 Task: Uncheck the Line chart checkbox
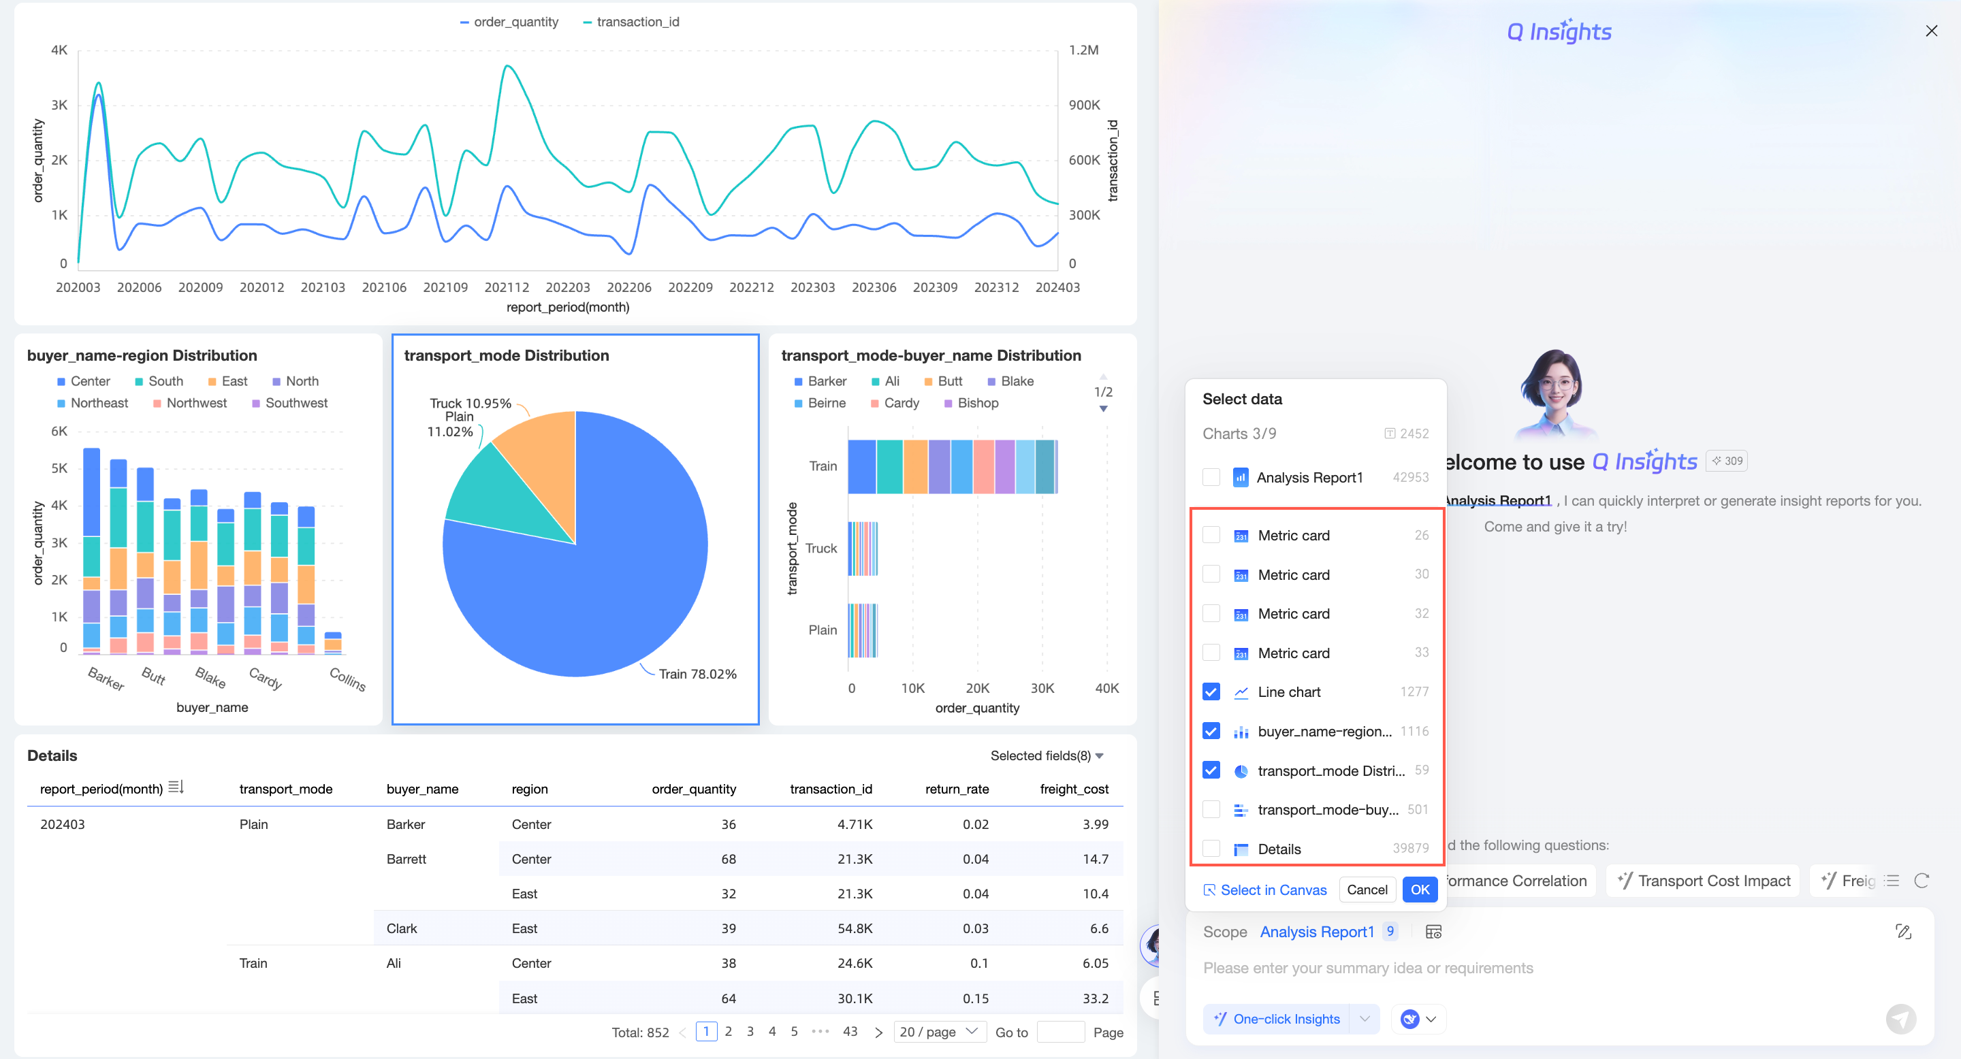(x=1211, y=692)
